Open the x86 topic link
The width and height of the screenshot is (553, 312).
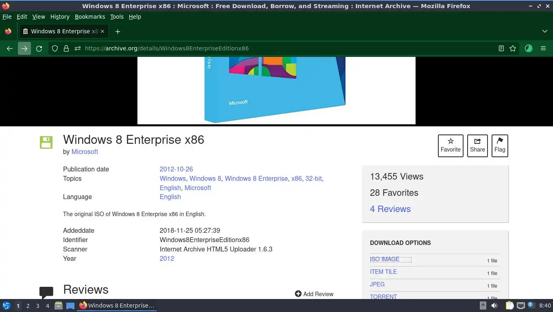(296, 178)
